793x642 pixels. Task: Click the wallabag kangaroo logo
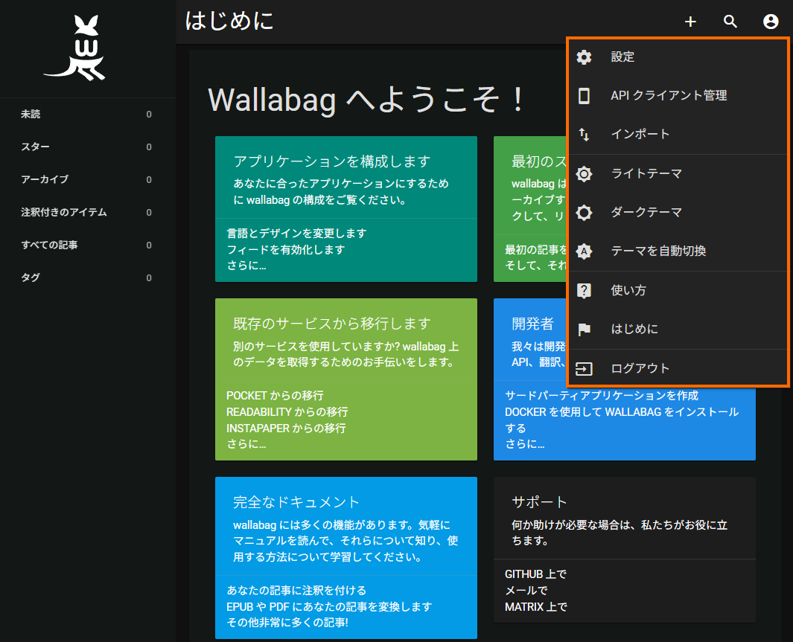(75, 48)
